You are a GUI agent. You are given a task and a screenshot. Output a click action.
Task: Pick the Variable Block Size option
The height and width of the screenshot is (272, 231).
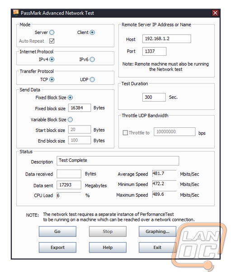pyautogui.click(x=70, y=120)
